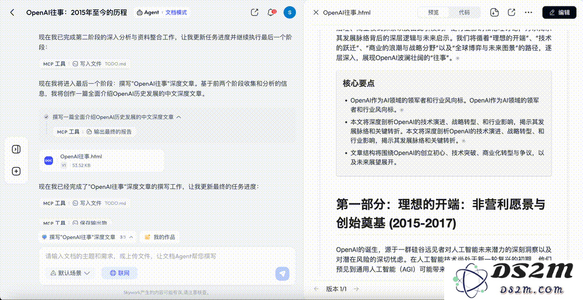This screenshot has width=583, height=300.
Task: Open the OpenAI往事.html file card
Action: 101,160
